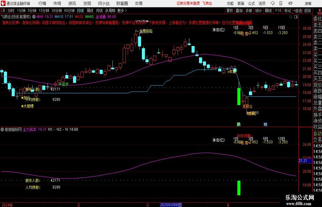Image resolution: width=322 pixels, height=207 pixels.
Task: Open the 功能 menu
Action: click(x=230, y=3)
